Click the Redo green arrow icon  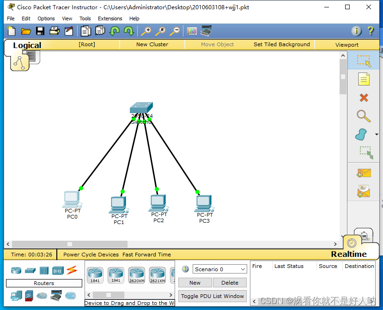(x=129, y=31)
